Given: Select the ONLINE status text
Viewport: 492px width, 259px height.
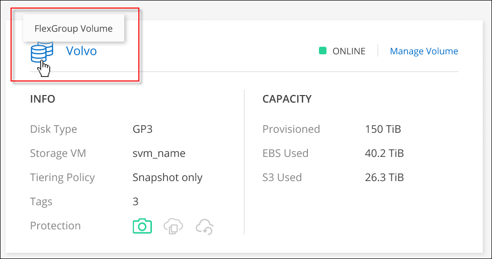Looking at the screenshot, I should click(x=349, y=51).
